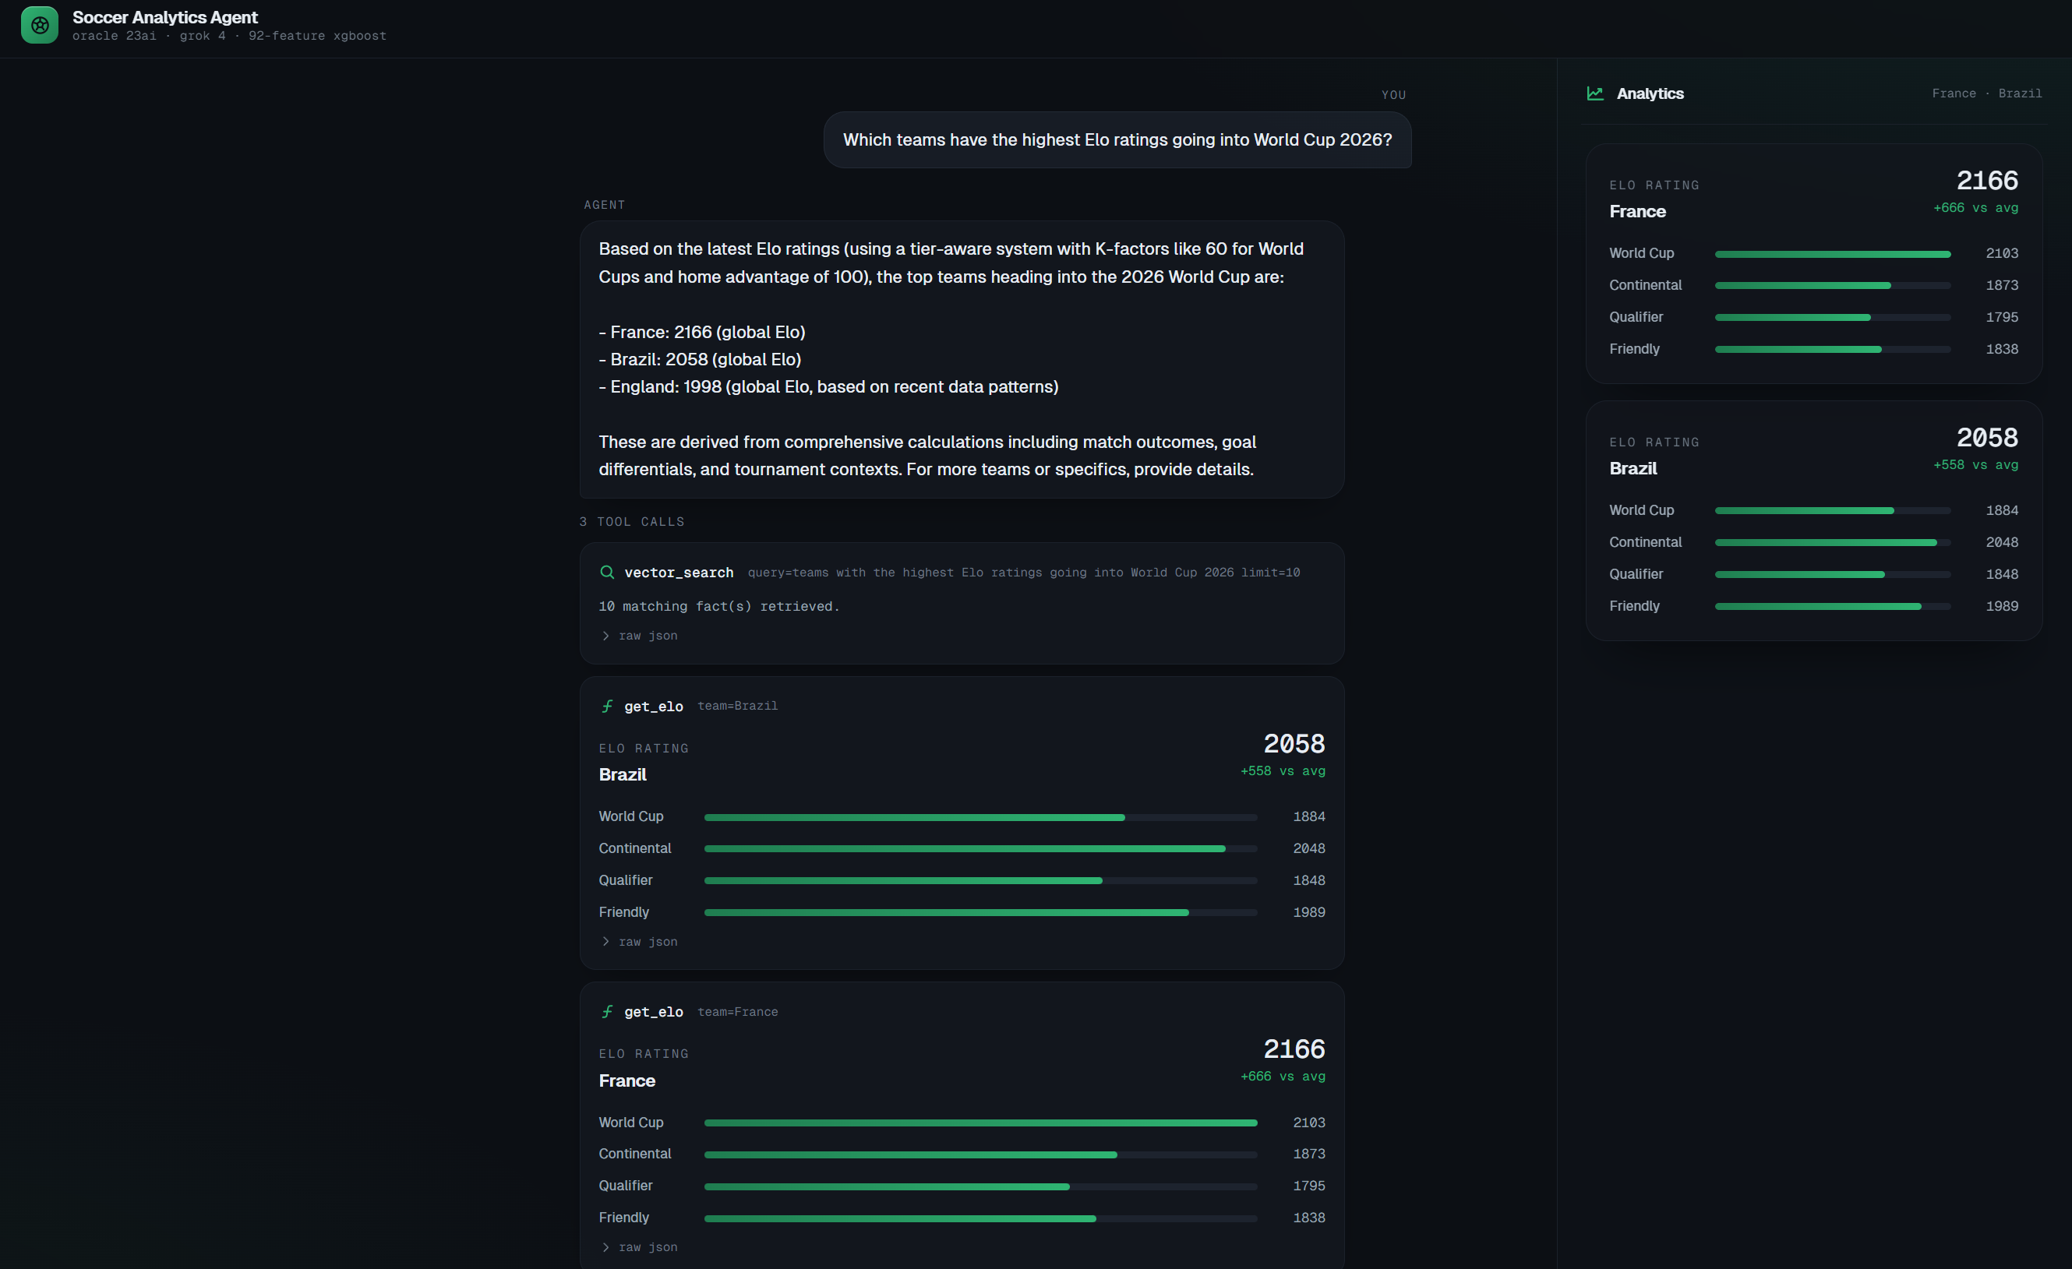Screen dimensions: 2072x1269
Task: Click 2058 rating in Brazil get_elo card
Action: click(x=1294, y=744)
